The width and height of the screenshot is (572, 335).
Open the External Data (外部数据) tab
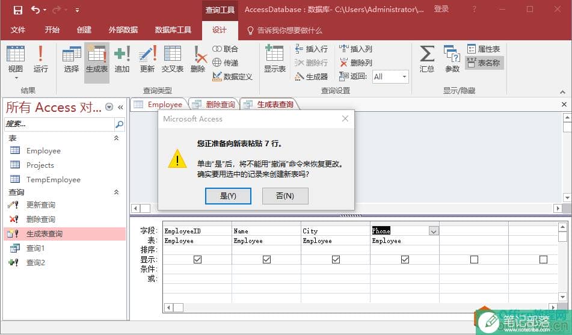[x=123, y=30]
